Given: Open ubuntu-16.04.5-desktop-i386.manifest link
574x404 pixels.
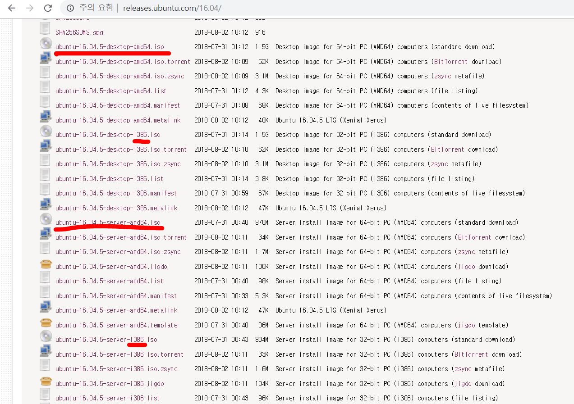Looking at the screenshot, I should tap(116, 193).
